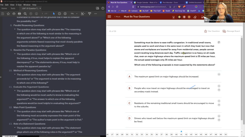
Task: Collapse answer B using its chevron button
Action: point(219,90)
